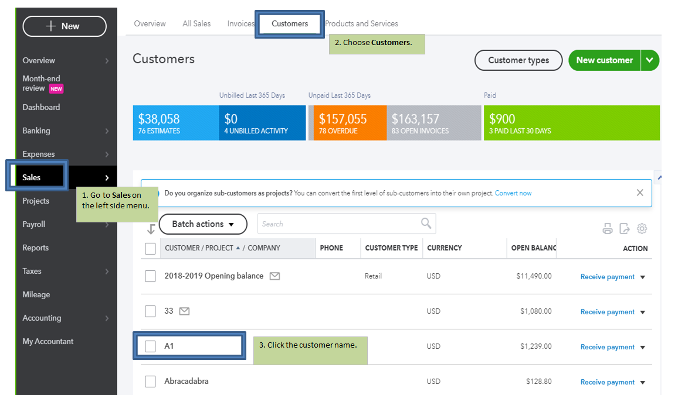This screenshot has height=395, width=678.
Task: Check the Abracadabra customer checkbox
Action: (150, 382)
